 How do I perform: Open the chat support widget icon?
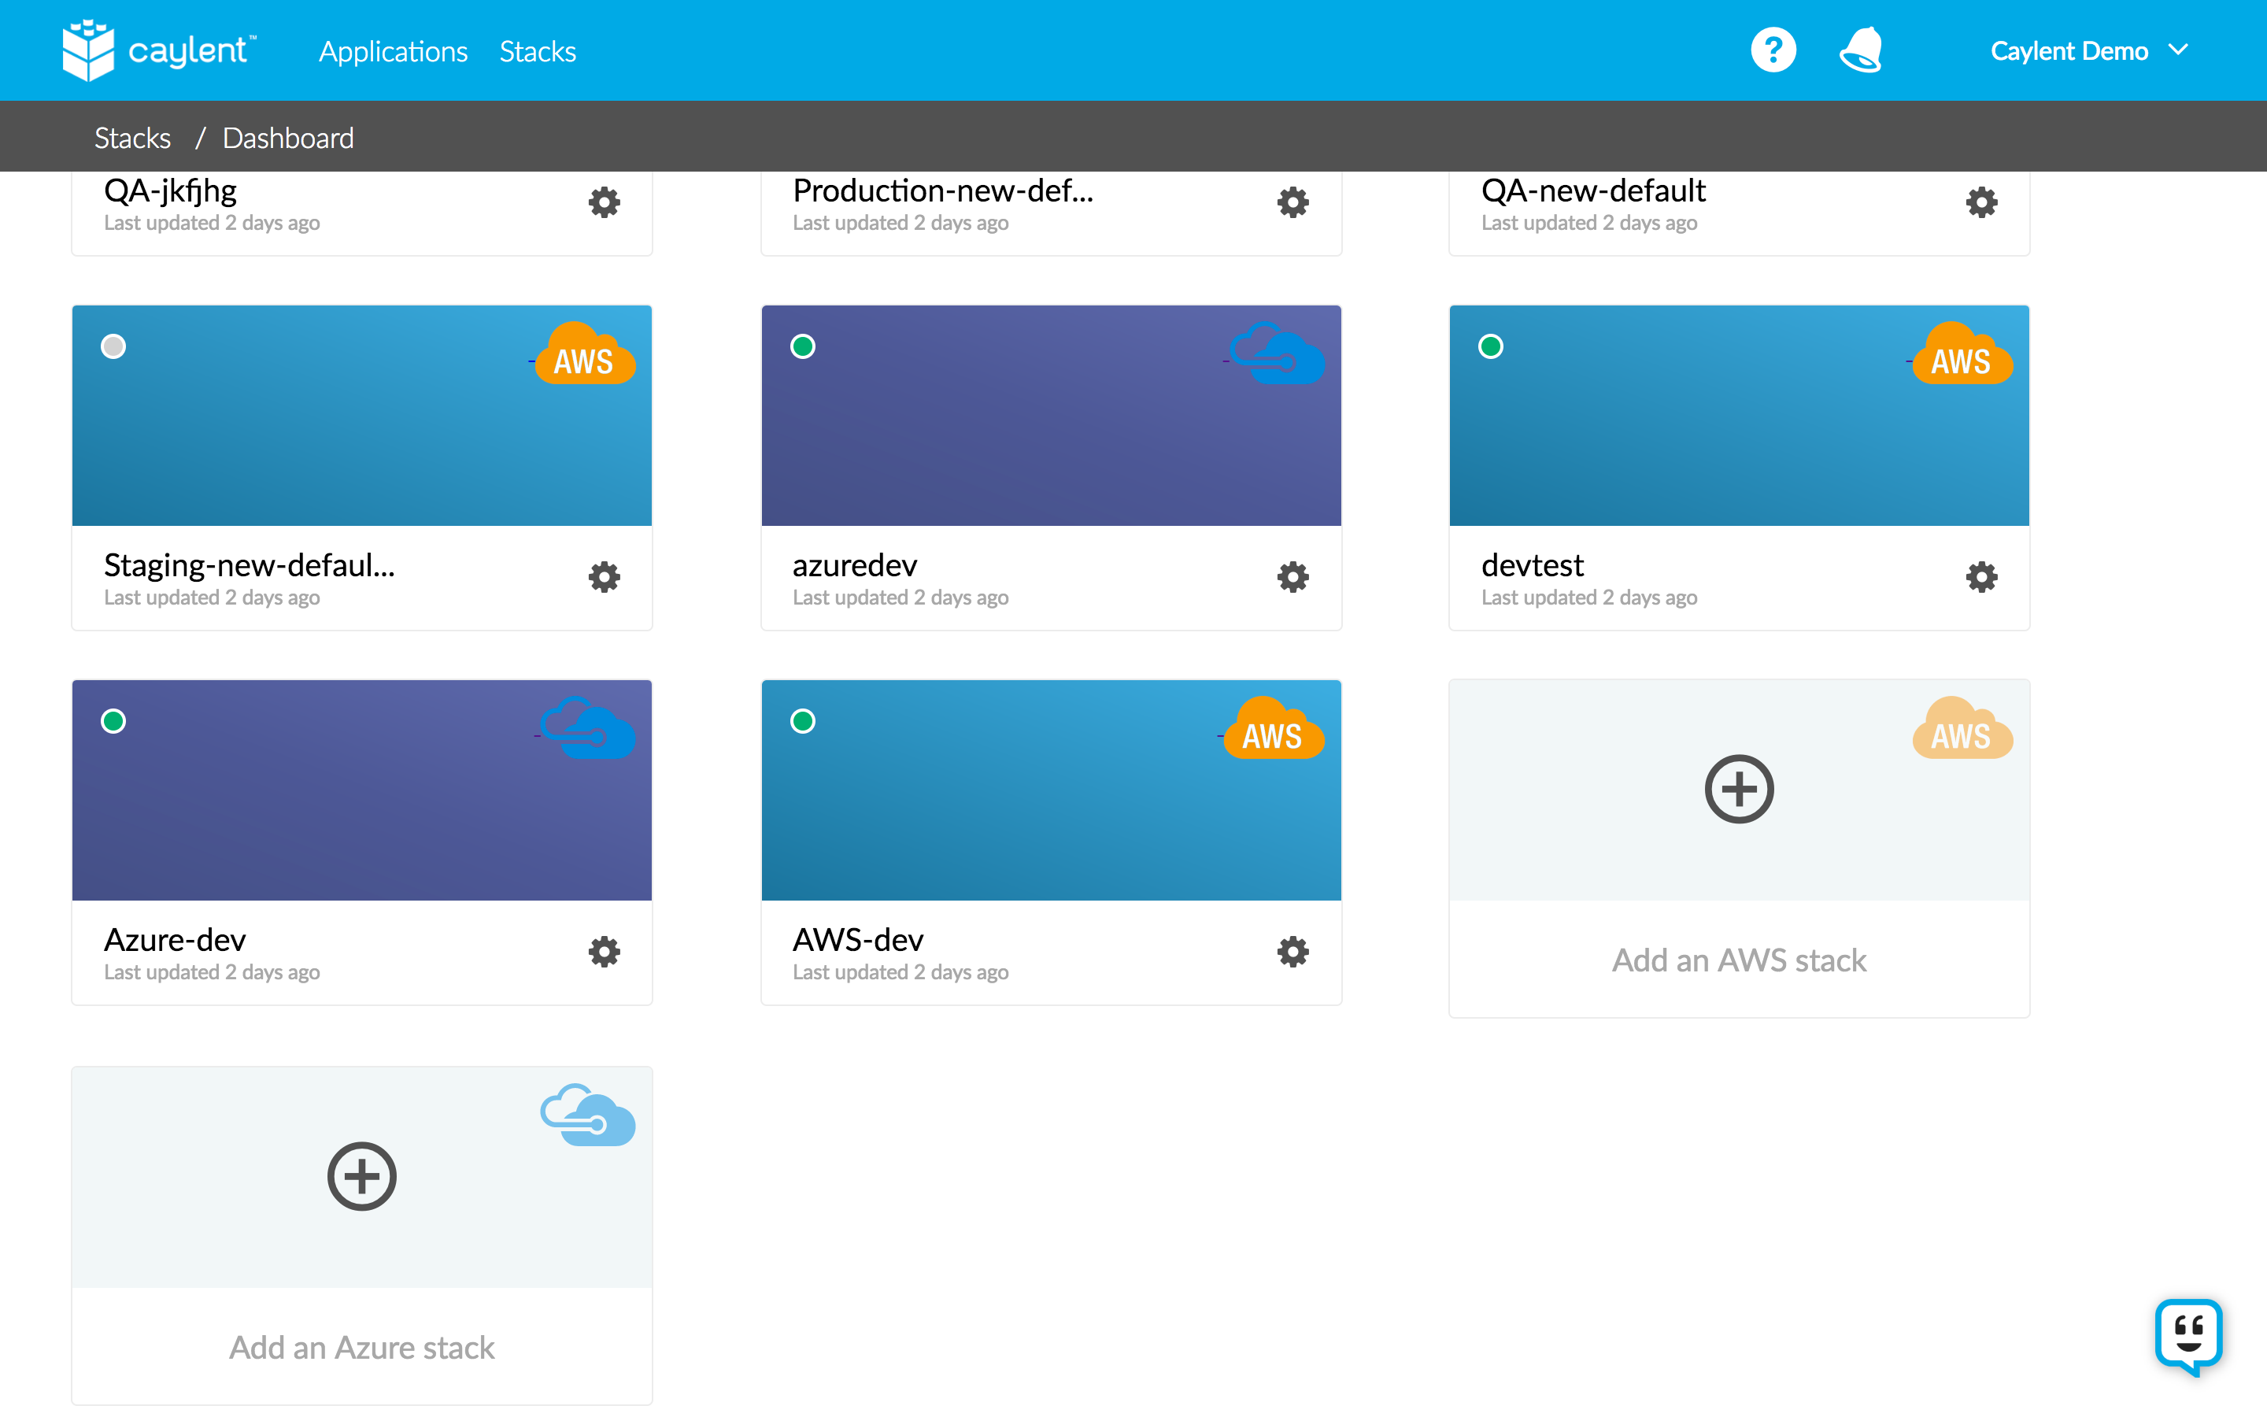click(x=2188, y=1334)
